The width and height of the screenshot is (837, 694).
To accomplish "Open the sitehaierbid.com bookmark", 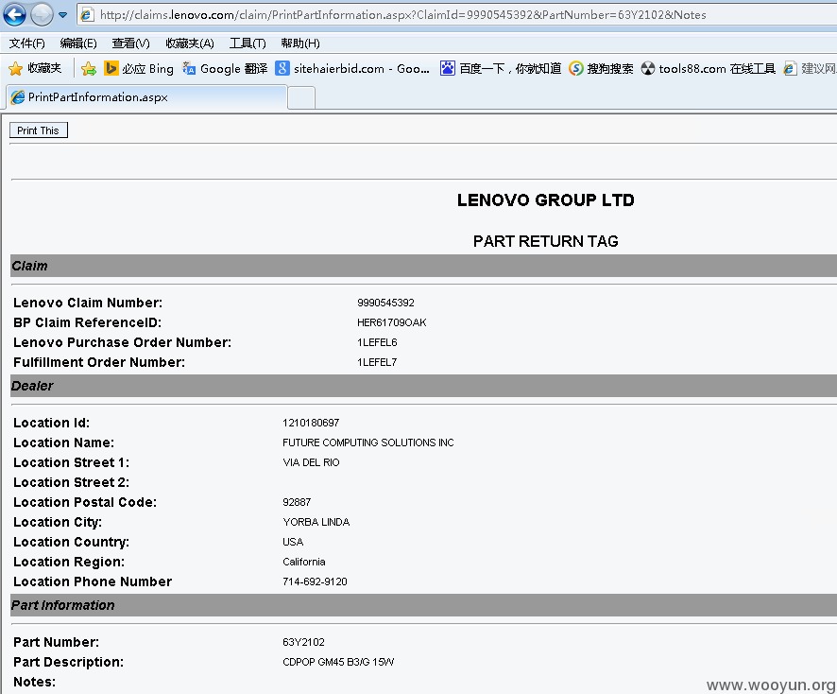I will coord(352,68).
